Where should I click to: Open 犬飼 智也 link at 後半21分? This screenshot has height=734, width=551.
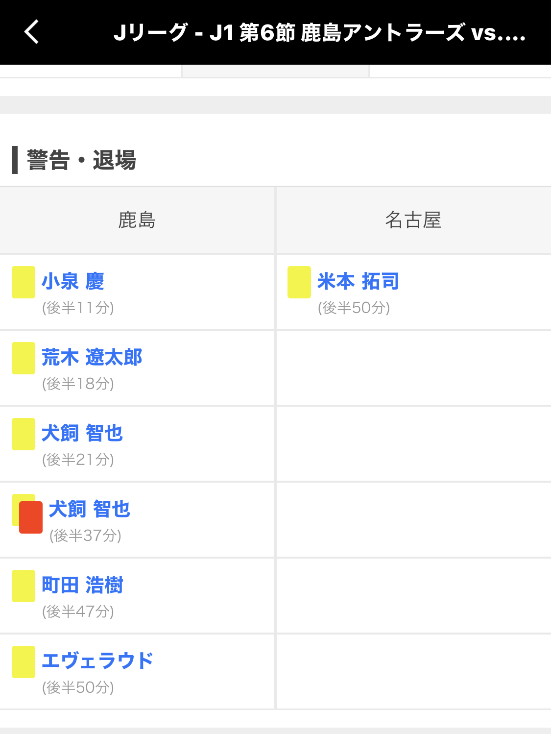click(x=82, y=434)
